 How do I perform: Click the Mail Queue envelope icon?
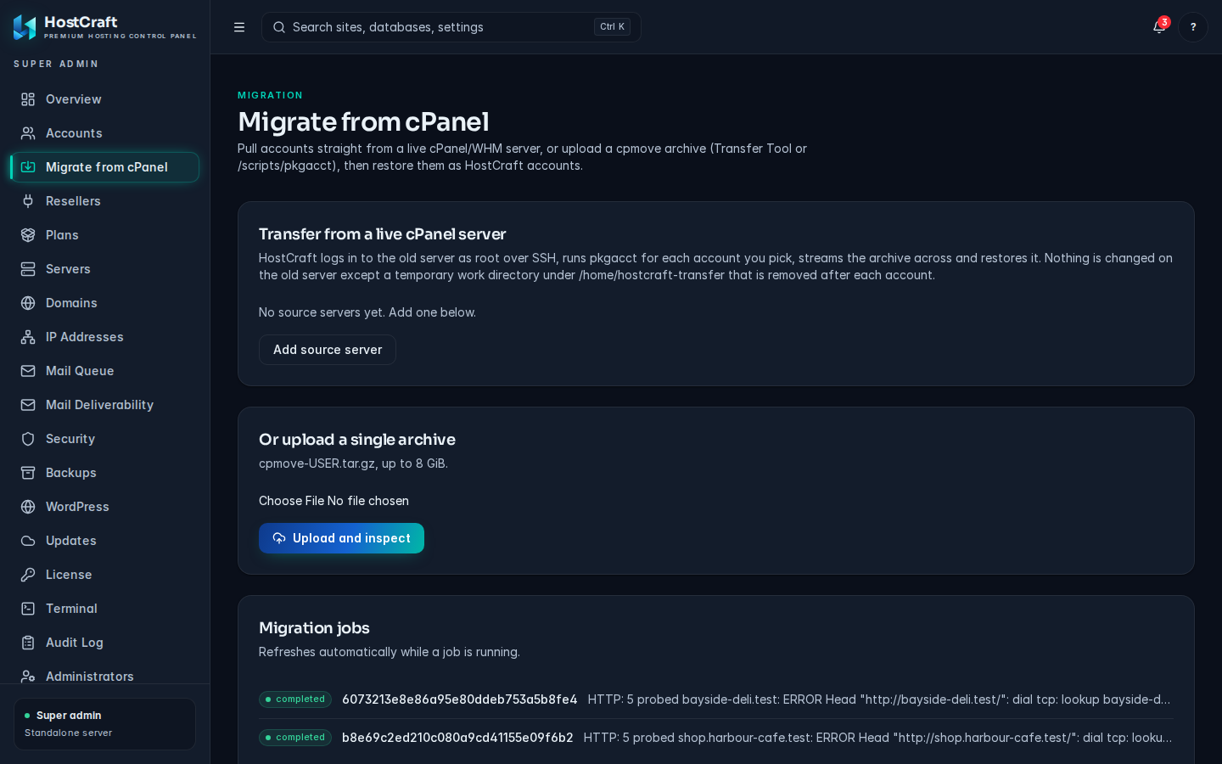(x=28, y=371)
